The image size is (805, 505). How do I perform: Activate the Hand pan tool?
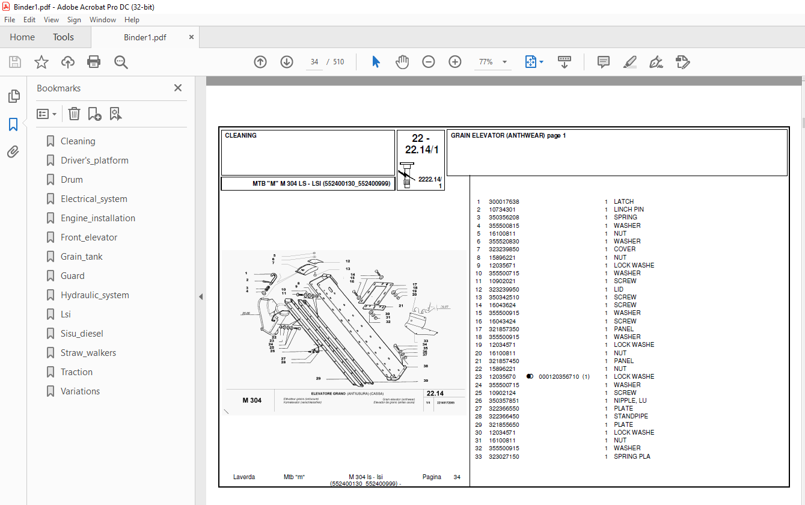(402, 62)
